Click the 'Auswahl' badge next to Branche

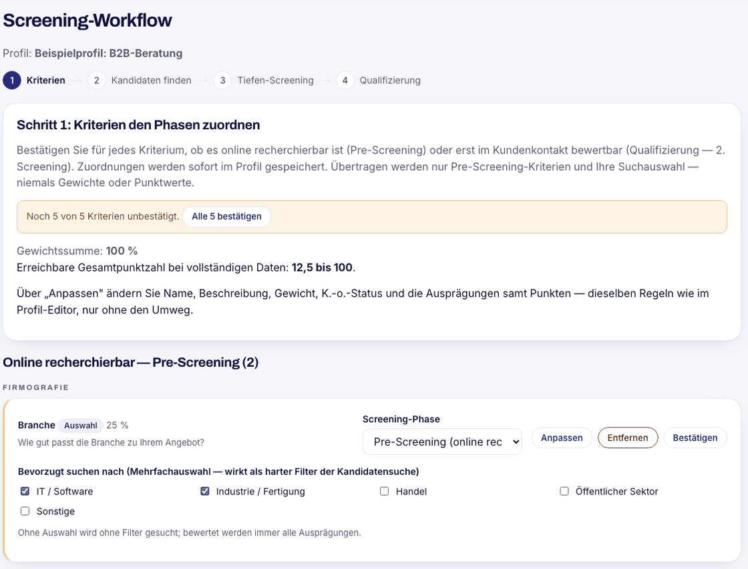click(81, 425)
